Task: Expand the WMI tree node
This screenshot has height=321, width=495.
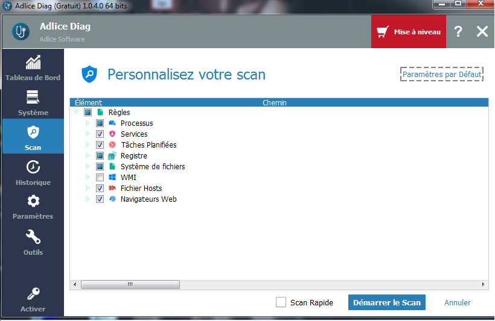Action: point(88,177)
